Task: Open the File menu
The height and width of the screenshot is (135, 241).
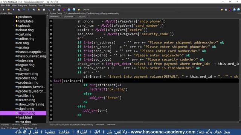Action: [x=3, y=6]
